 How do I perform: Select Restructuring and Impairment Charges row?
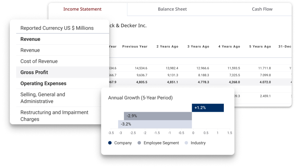pyautogui.click(x=54, y=116)
